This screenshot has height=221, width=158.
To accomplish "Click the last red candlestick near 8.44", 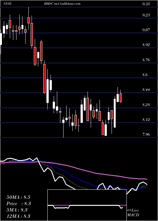I will 121,98.
